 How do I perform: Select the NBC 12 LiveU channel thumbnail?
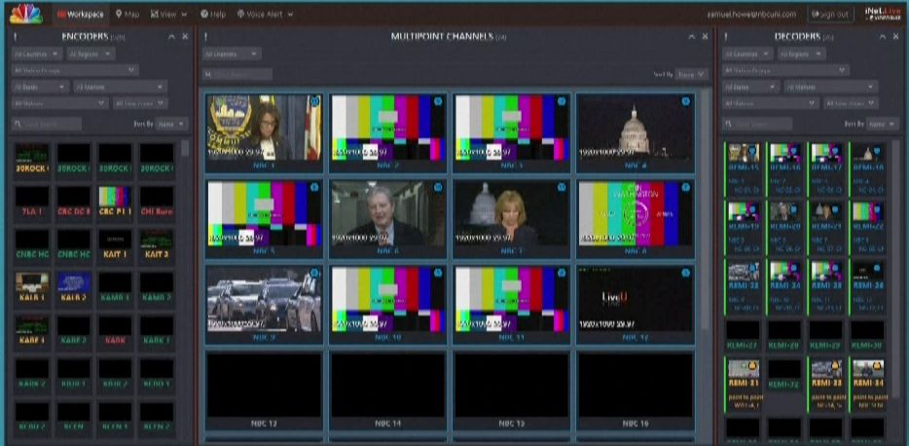coord(636,299)
